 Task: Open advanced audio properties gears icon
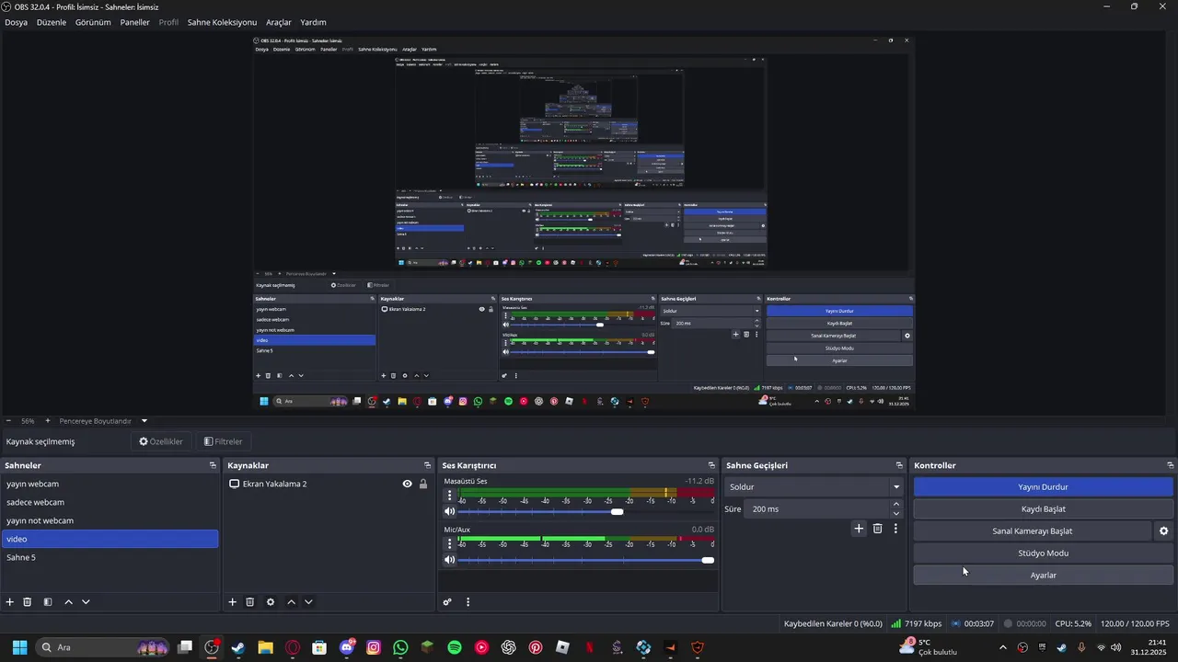pyautogui.click(x=447, y=601)
